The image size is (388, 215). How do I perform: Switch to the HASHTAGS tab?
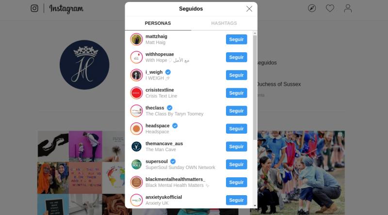[x=224, y=23]
